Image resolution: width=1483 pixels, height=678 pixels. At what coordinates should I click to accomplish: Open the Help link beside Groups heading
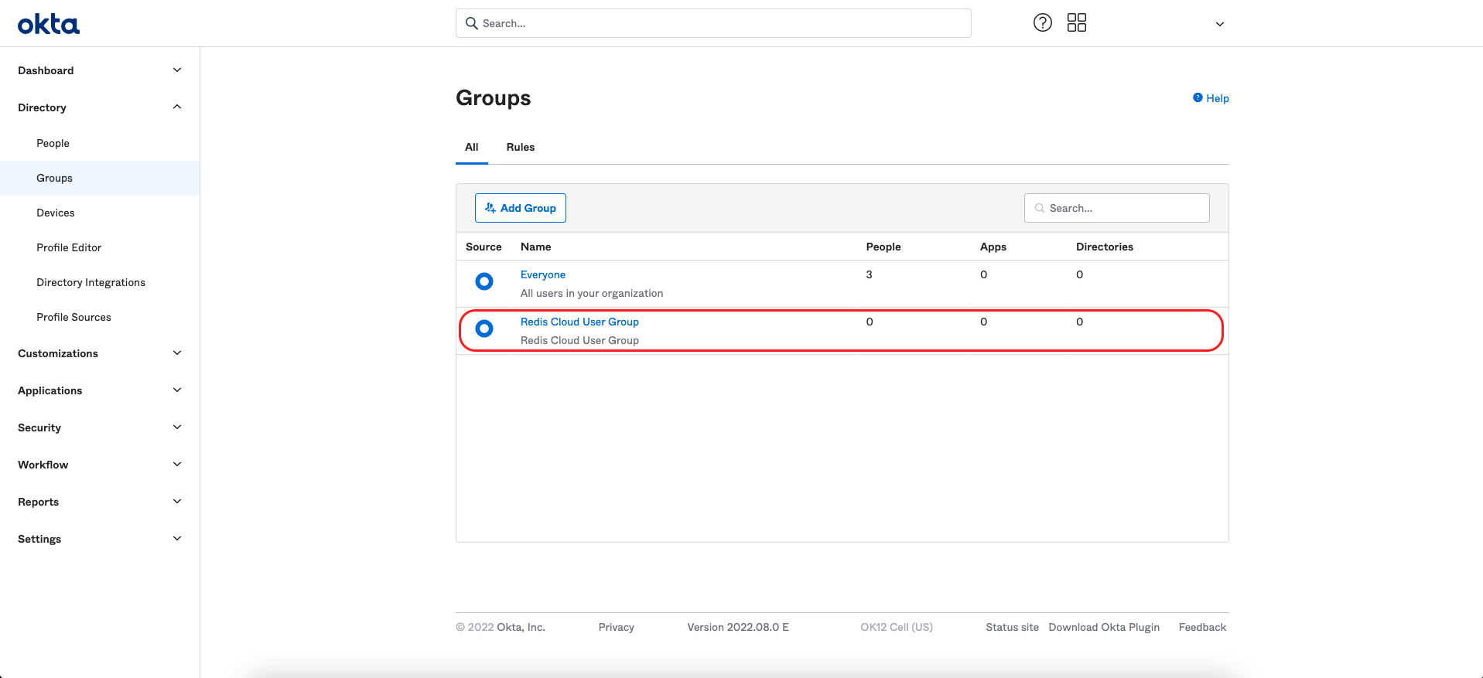tap(1211, 98)
